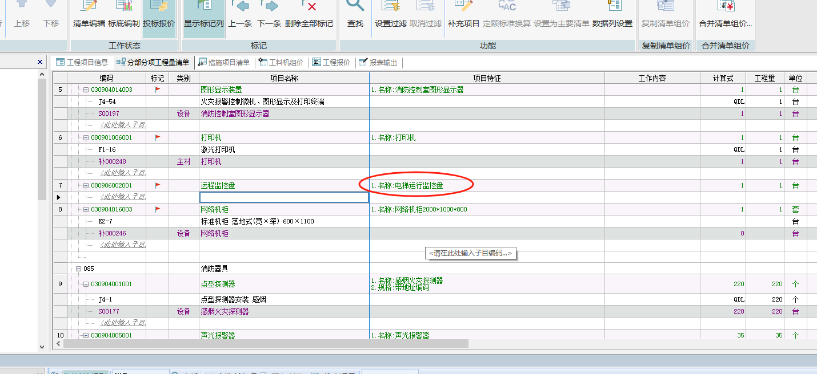Click the 工程量 column header
This screenshot has height=374, width=817.
click(764, 78)
